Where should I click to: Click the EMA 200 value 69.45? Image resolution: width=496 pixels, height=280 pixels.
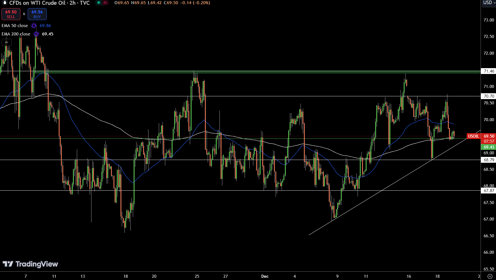coord(48,34)
